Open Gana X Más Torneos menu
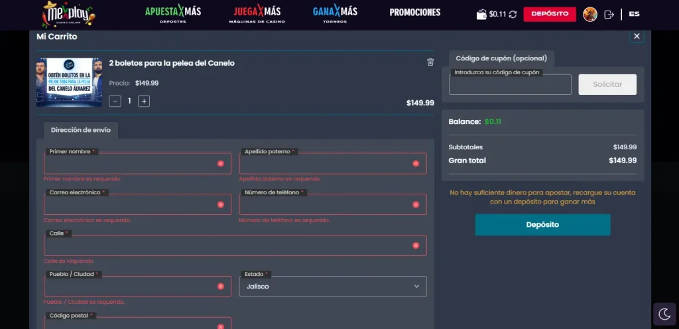The image size is (679, 329). point(335,15)
